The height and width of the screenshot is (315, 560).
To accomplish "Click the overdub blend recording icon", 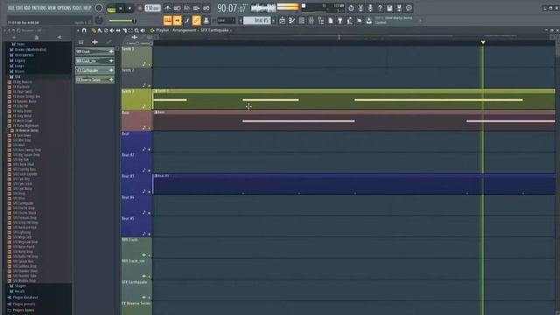I will [196, 8].
